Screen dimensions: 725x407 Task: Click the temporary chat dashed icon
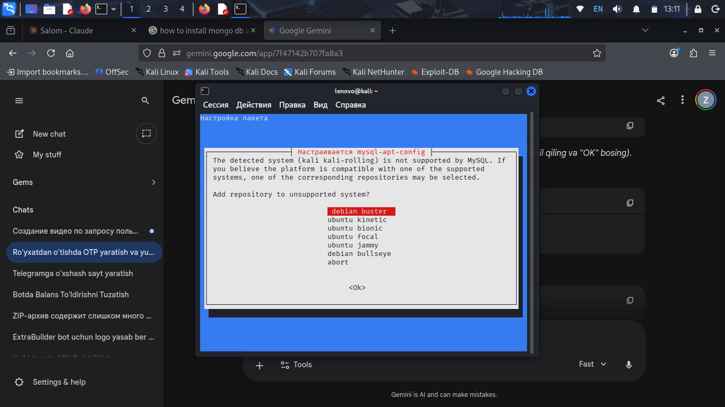pos(146,134)
